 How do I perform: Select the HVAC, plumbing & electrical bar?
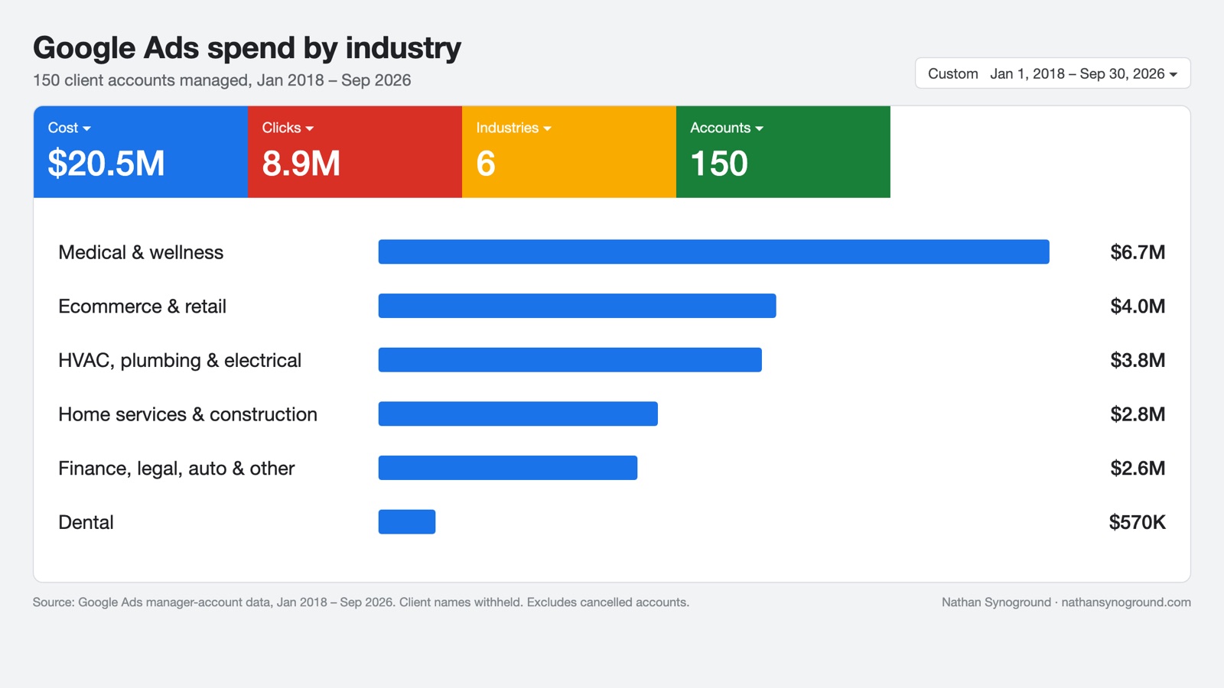[x=570, y=360]
